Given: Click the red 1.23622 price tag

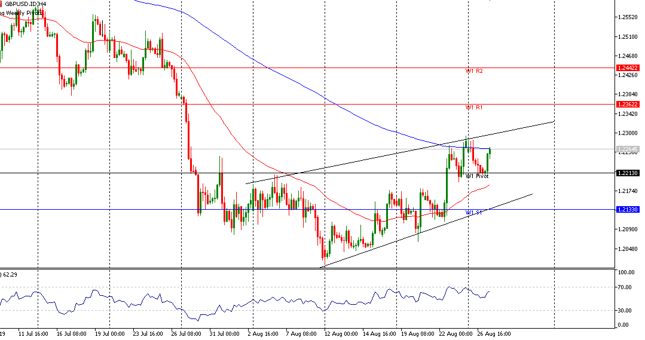Looking at the screenshot, I should (628, 105).
